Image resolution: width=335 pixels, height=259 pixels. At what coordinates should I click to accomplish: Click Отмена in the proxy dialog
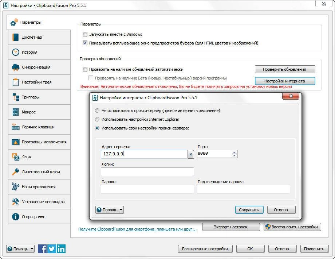point(281,210)
